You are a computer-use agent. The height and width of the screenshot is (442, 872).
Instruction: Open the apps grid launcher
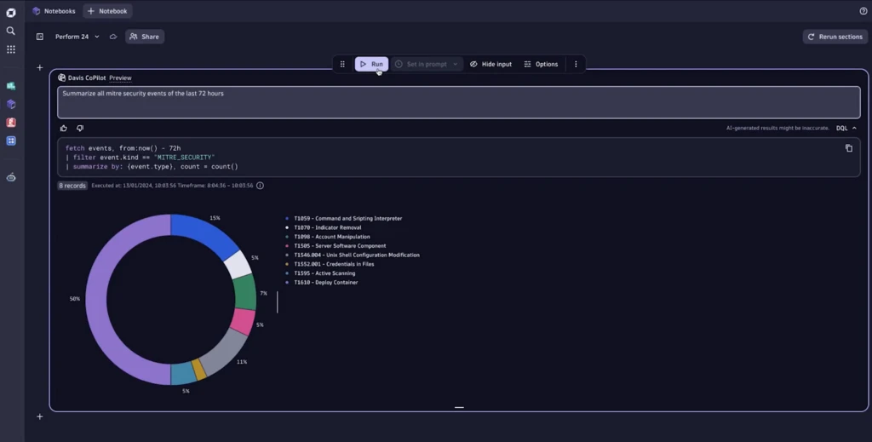(x=11, y=49)
